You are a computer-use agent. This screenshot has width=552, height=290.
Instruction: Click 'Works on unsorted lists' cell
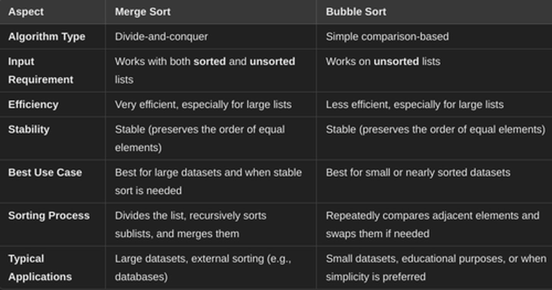(383, 62)
